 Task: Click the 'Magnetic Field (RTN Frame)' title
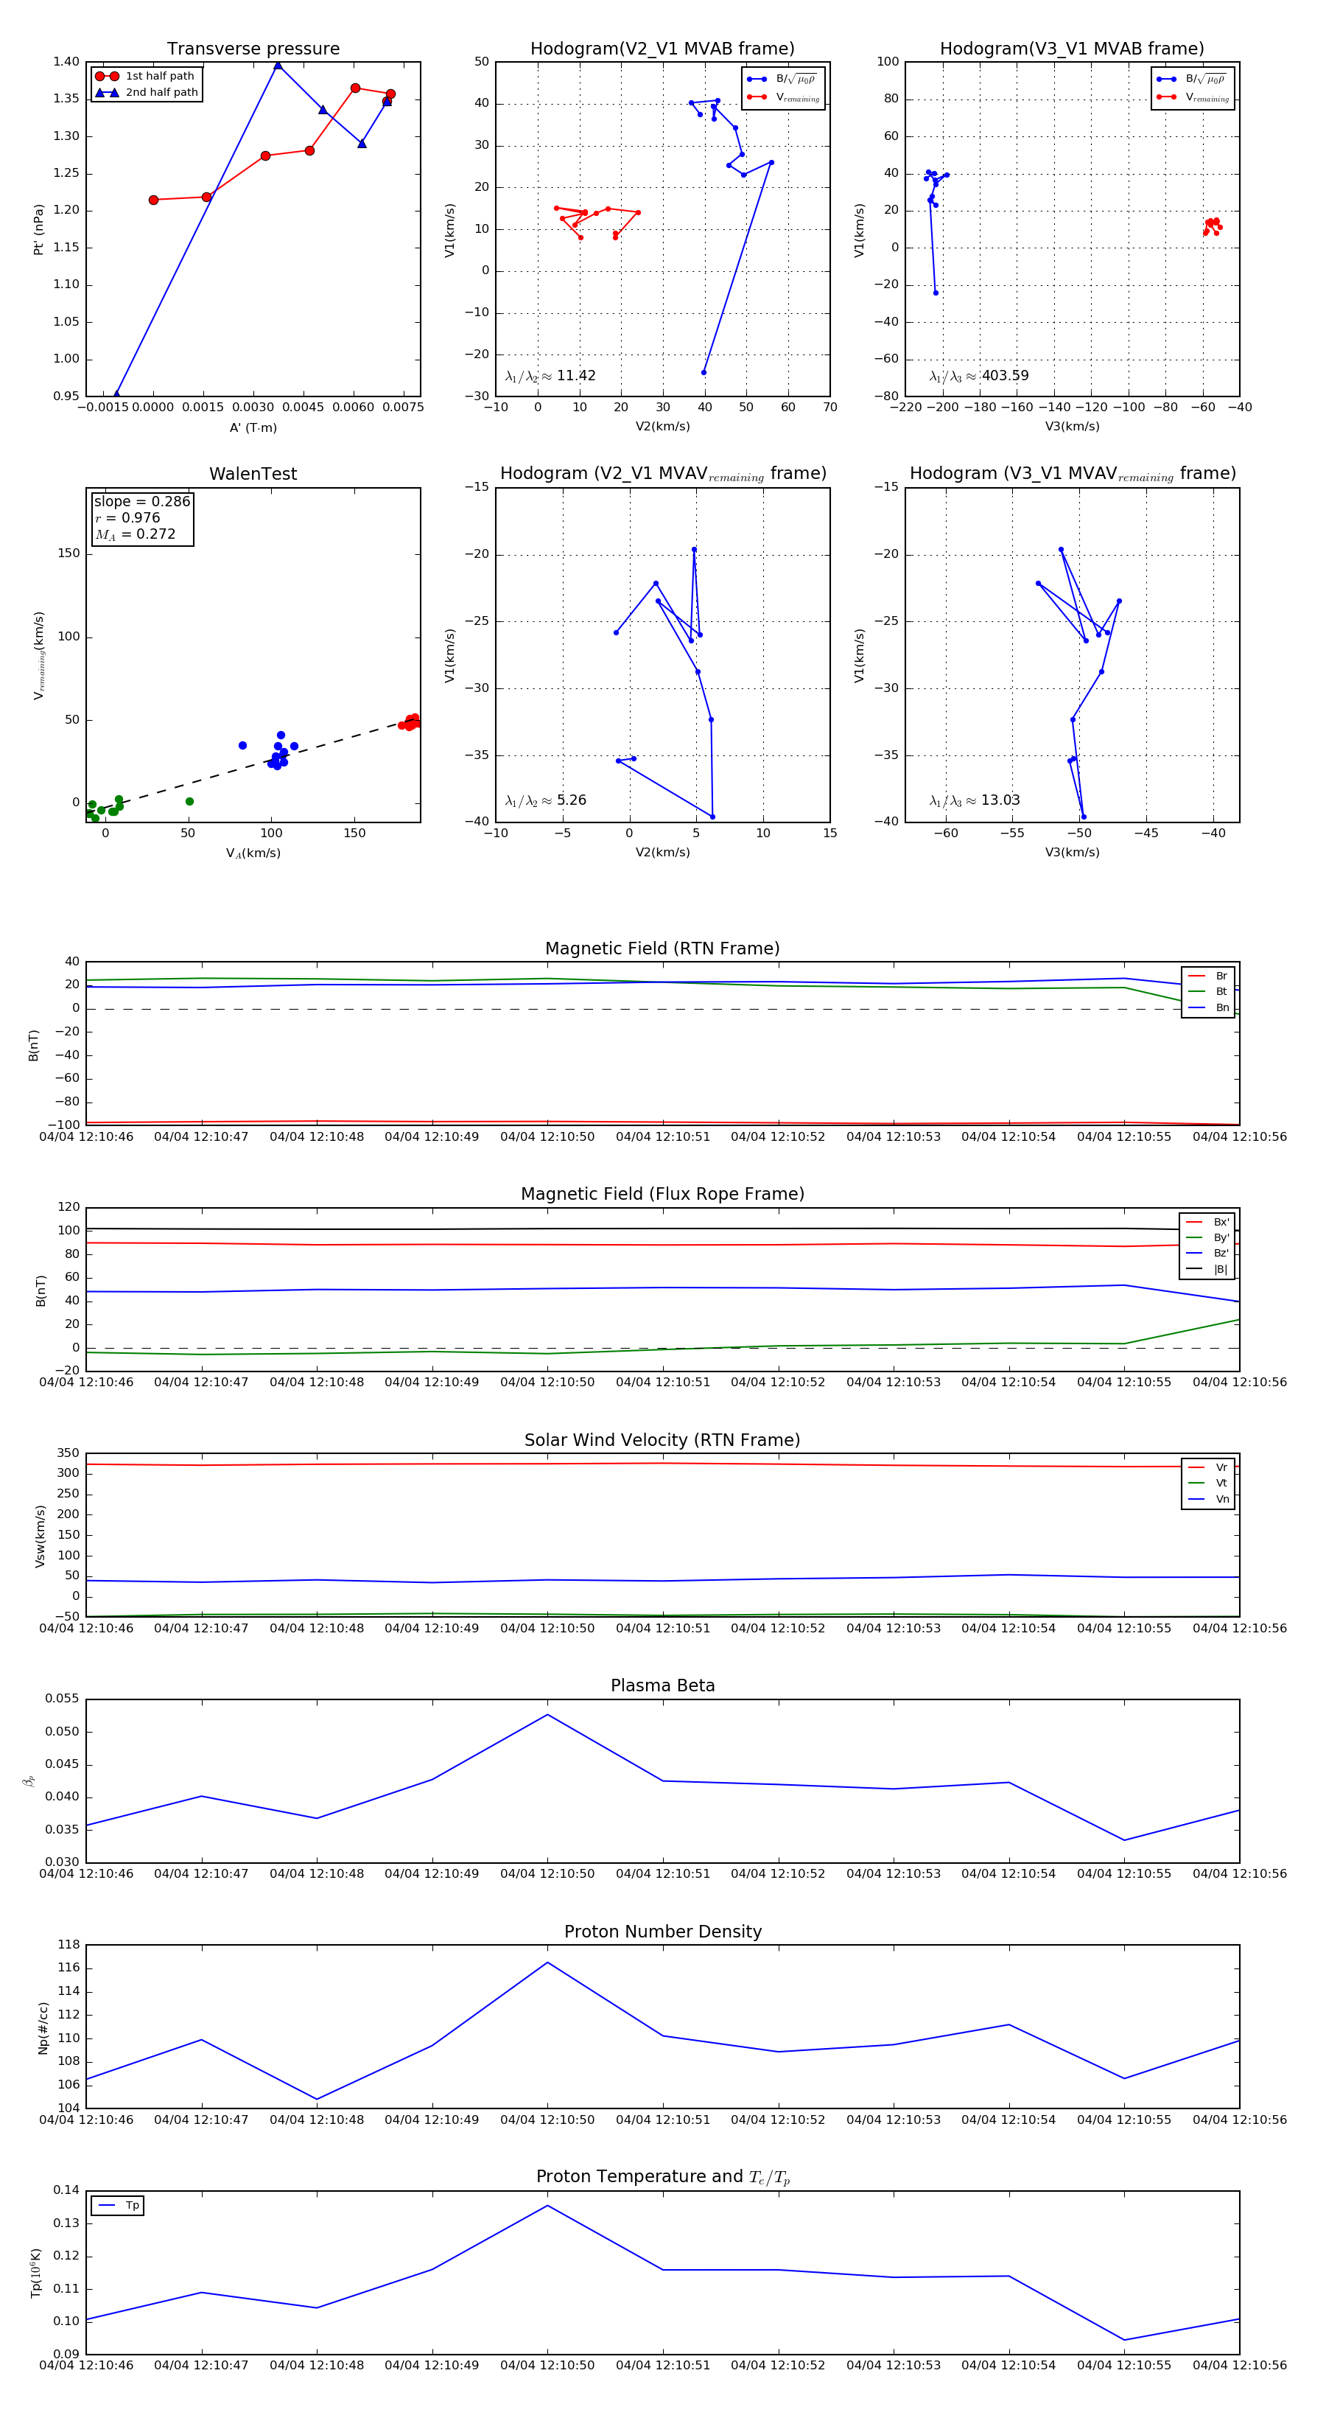[x=662, y=948]
